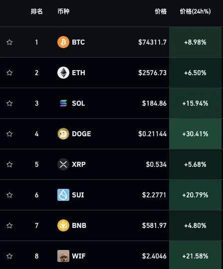Click the Ethereum diamond logo
Image resolution: width=223 pixels, height=269 pixels.
pyautogui.click(x=63, y=73)
